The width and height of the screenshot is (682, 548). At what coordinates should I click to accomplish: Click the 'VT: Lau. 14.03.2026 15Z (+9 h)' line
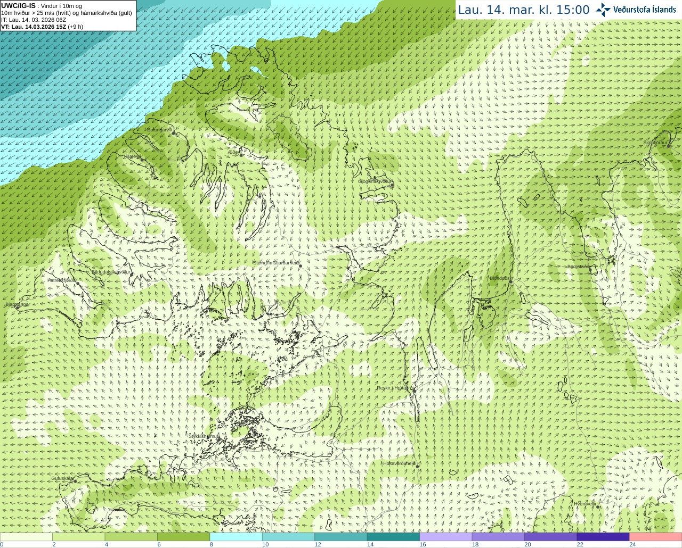(x=42, y=27)
